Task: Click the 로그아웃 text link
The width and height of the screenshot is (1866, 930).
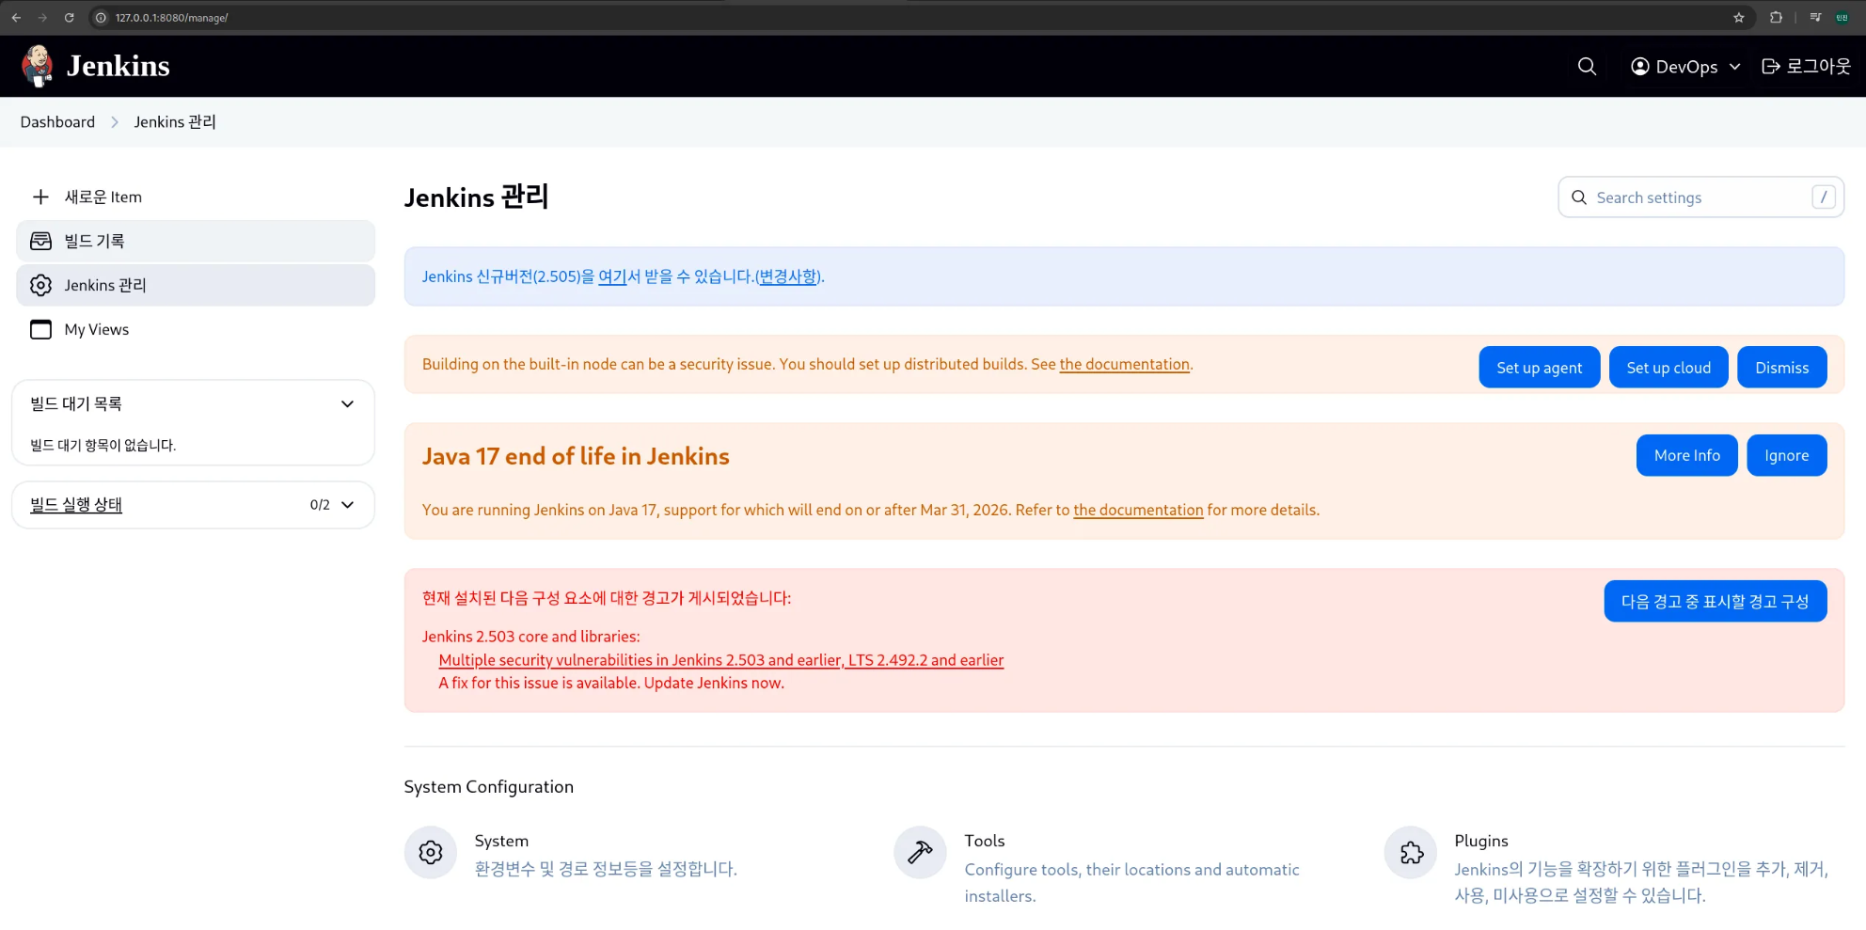Action: (x=1818, y=66)
